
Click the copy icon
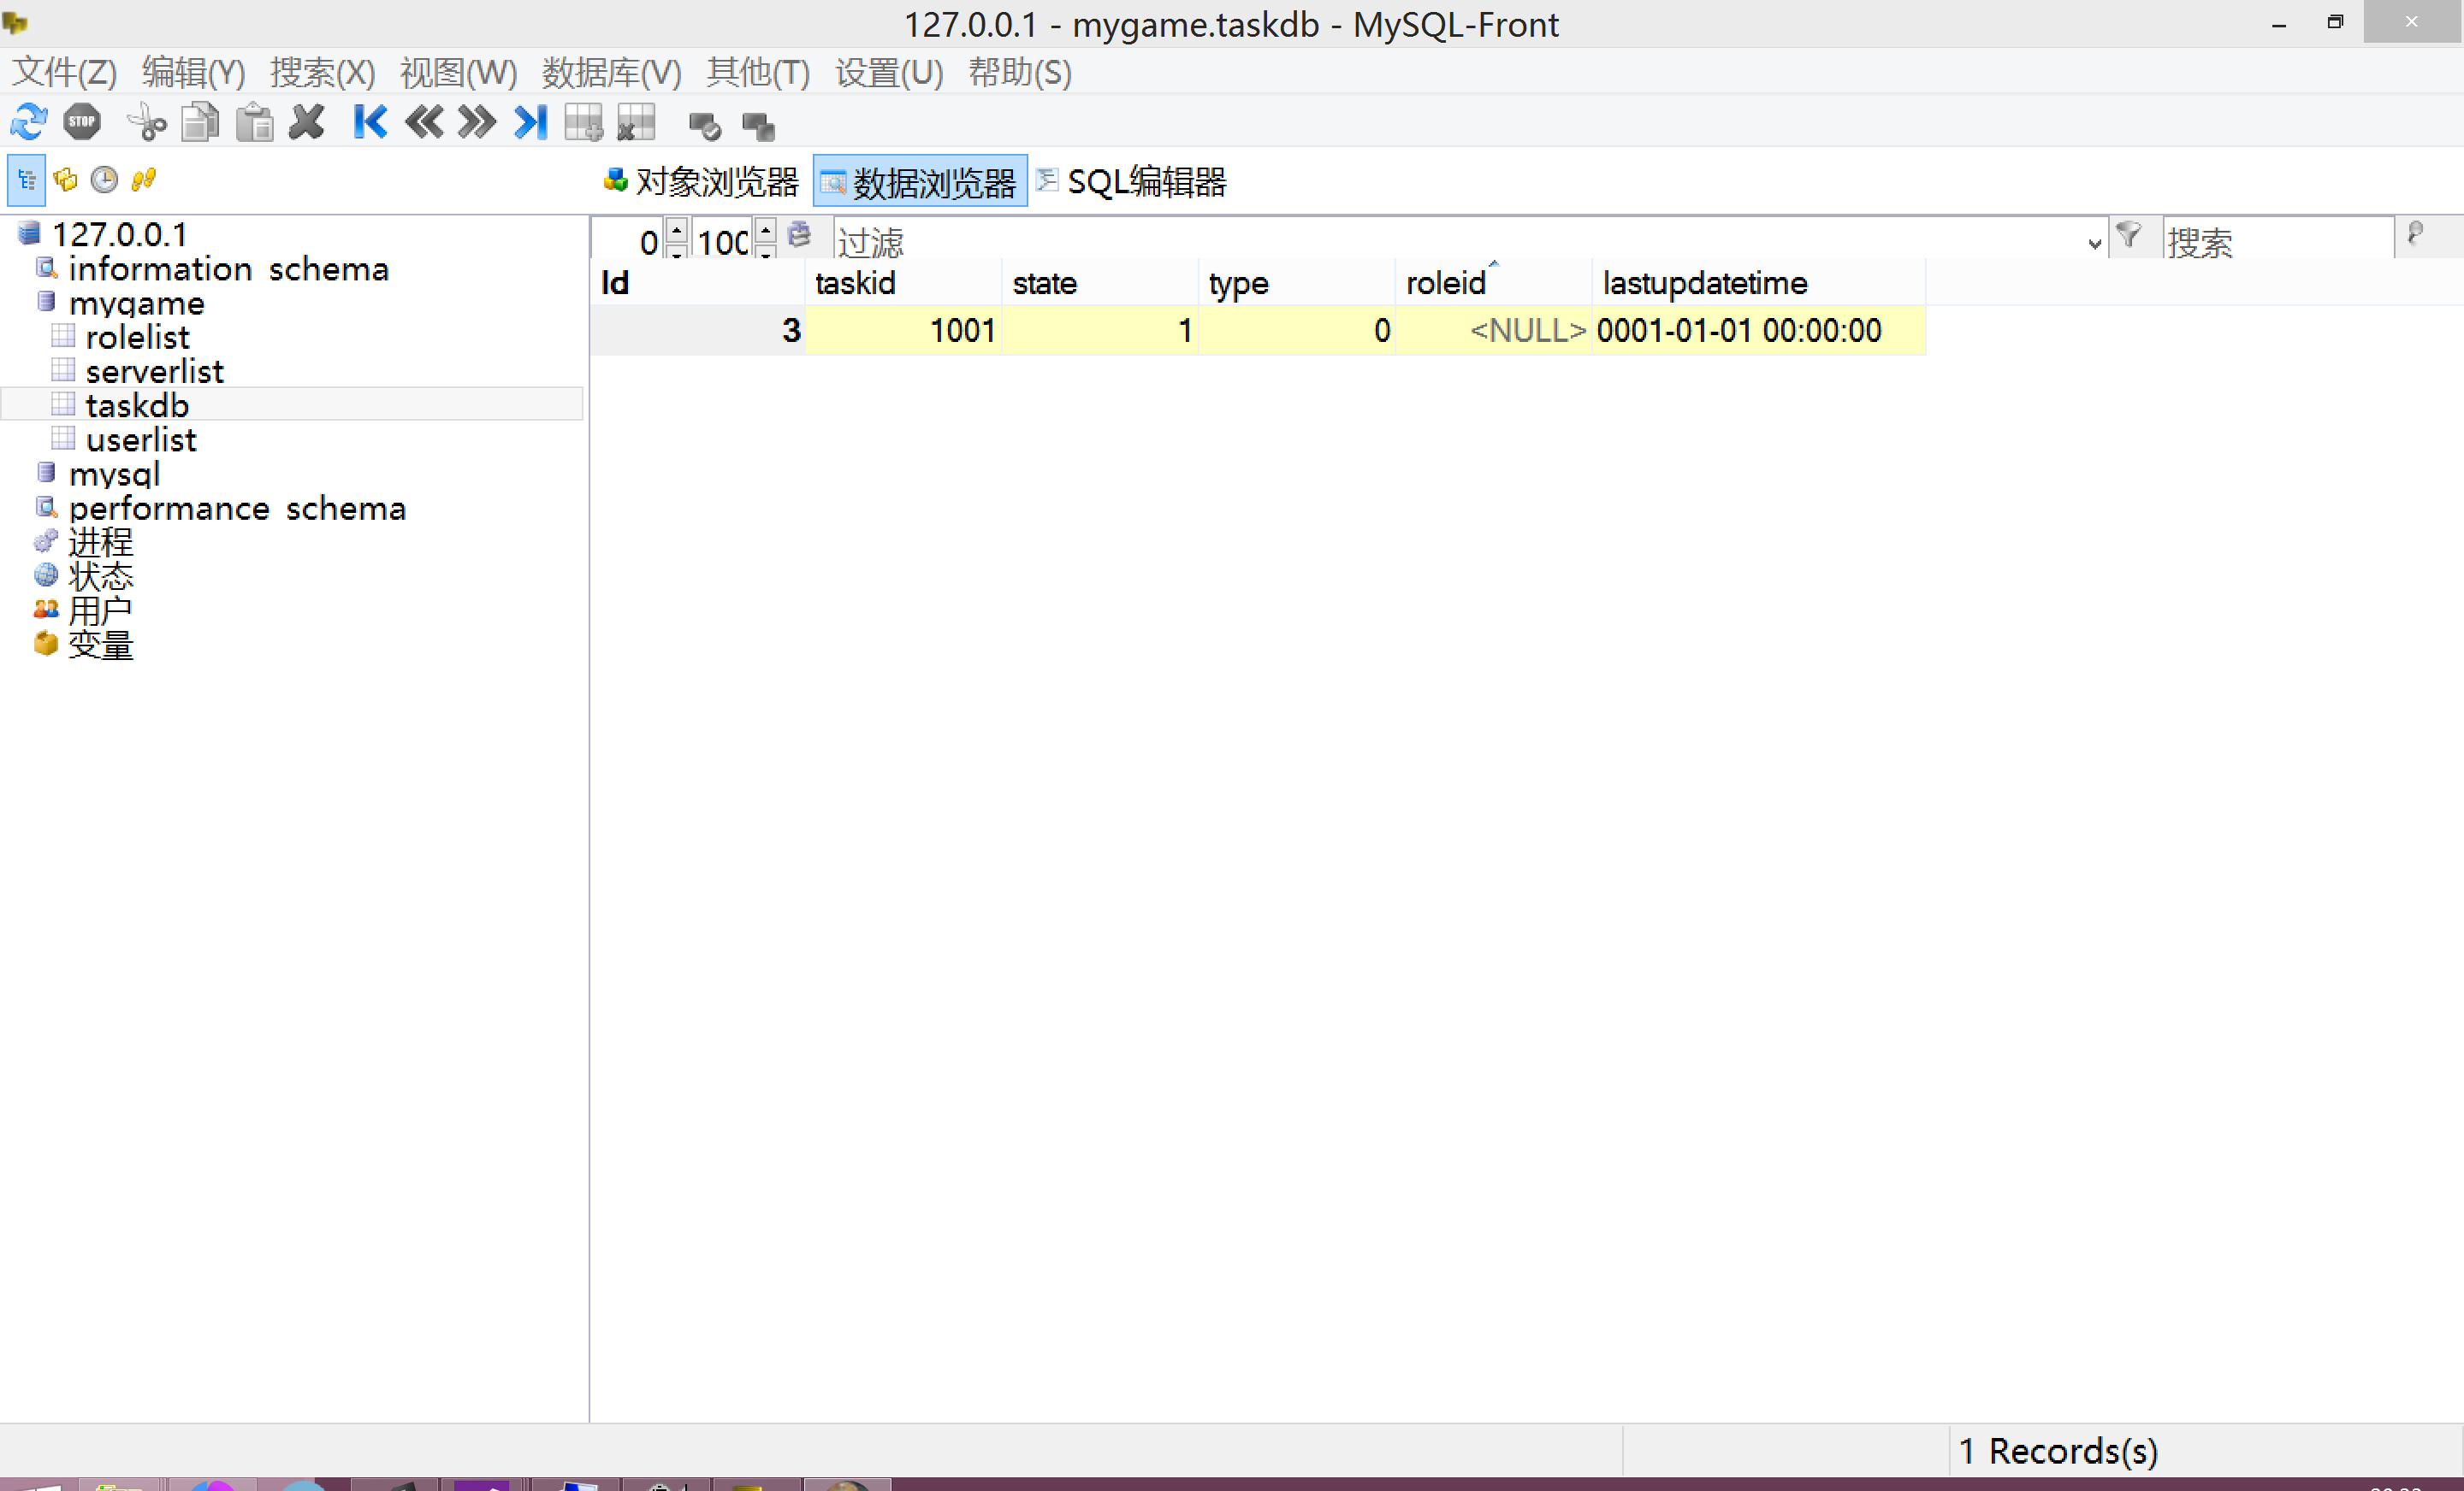(x=201, y=123)
